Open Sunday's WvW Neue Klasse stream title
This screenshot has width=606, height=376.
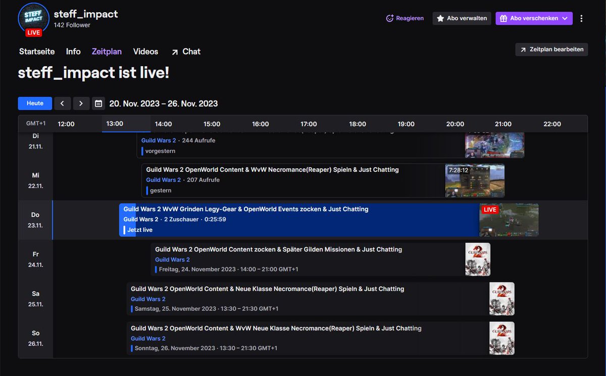coord(276,328)
